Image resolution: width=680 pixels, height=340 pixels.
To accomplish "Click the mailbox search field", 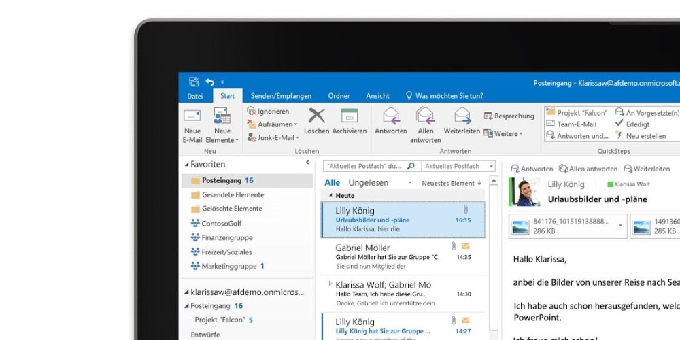I will tap(364, 166).
